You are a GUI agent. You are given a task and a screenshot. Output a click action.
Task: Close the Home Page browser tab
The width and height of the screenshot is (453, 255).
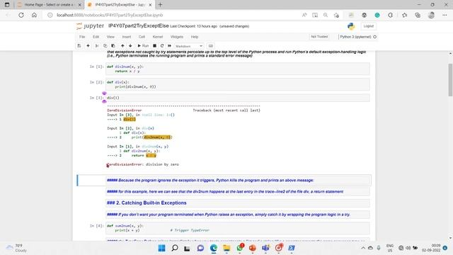80,5
